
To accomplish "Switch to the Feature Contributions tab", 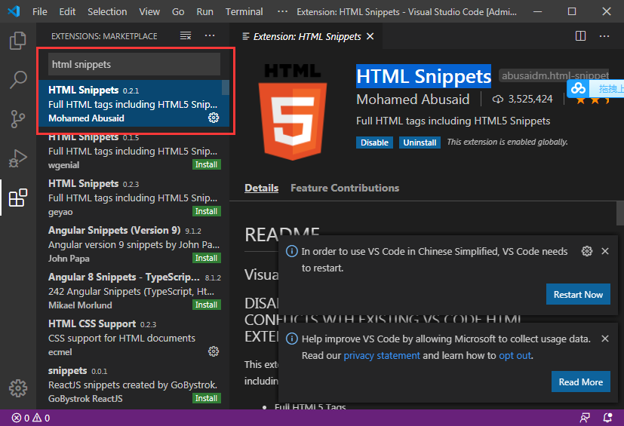I will click(x=345, y=188).
